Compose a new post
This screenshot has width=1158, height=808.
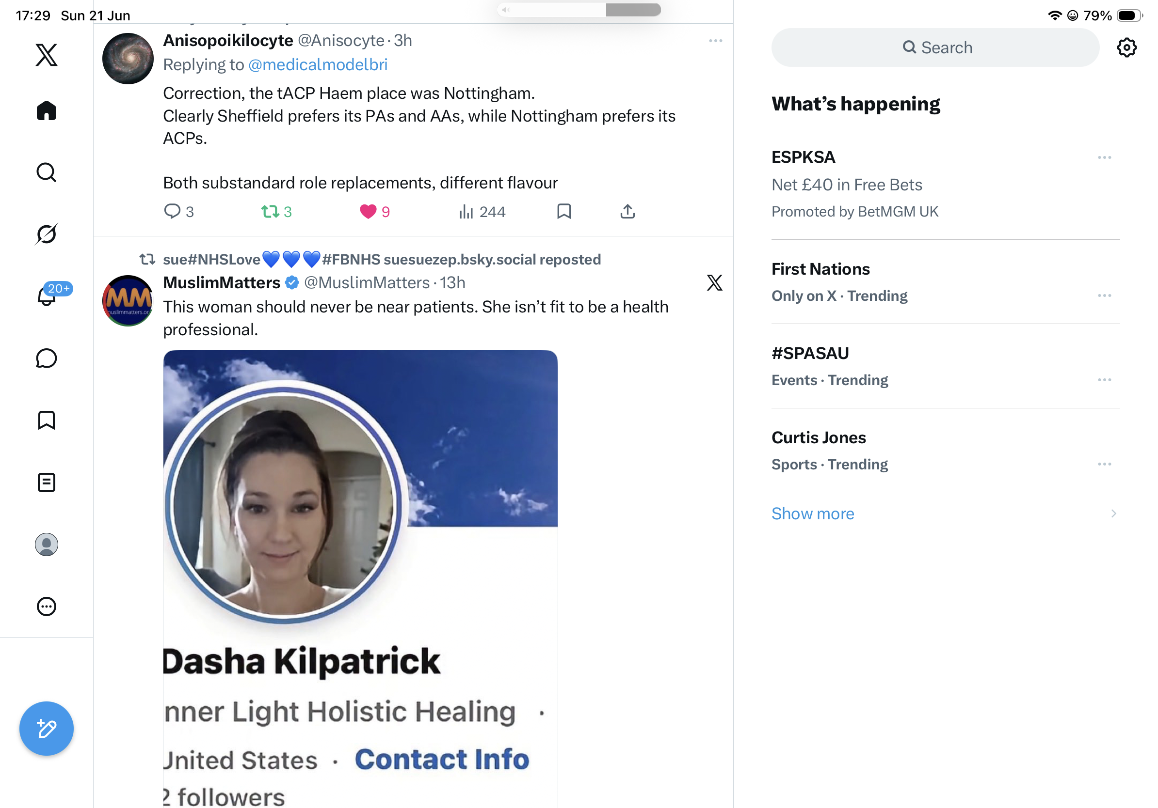pos(47,729)
